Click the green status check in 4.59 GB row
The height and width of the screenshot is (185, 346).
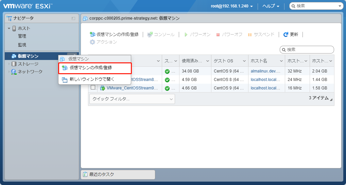coord(167,80)
